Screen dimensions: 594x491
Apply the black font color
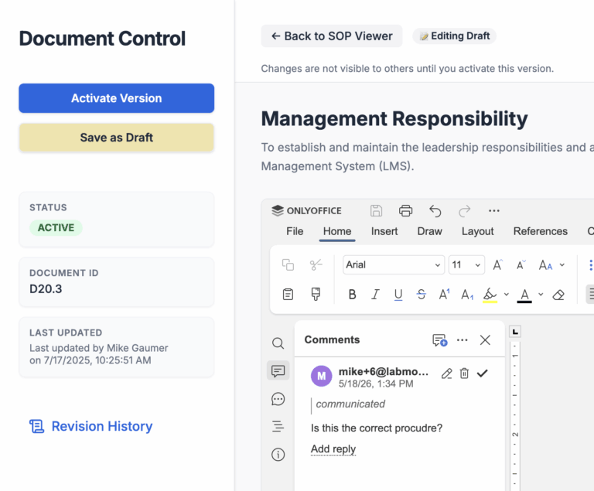(524, 295)
